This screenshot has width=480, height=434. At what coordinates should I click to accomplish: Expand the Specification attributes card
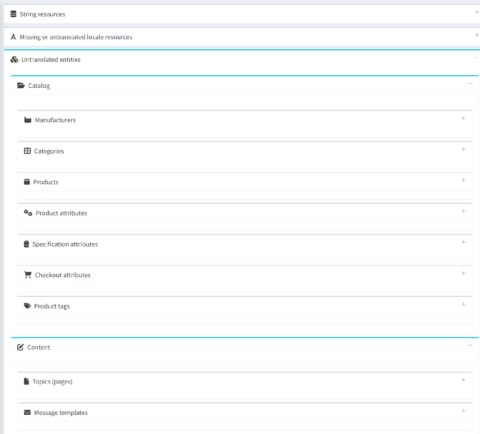click(x=464, y=242)
